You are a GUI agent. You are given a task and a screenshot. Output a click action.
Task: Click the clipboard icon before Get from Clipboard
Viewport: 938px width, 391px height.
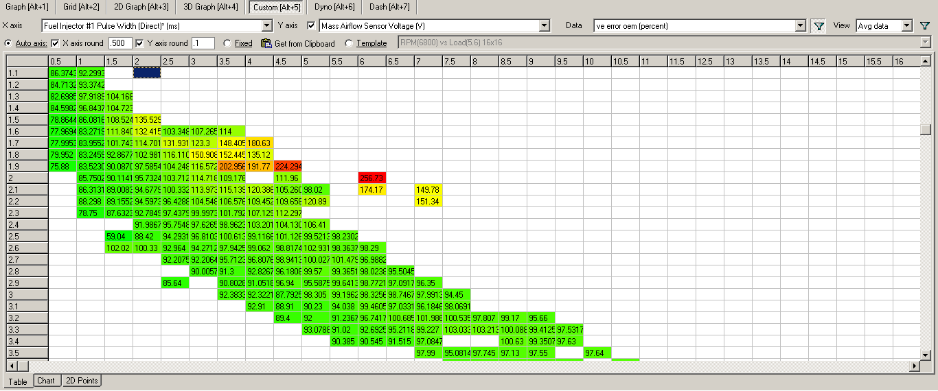[266, 43]
